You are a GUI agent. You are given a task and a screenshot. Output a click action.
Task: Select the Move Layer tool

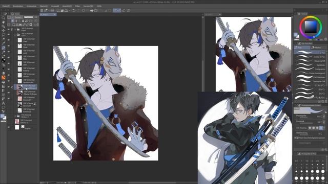point(4,31)
